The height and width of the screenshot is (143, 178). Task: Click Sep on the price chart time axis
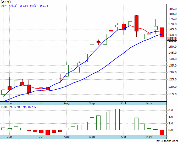coord(92,103)
